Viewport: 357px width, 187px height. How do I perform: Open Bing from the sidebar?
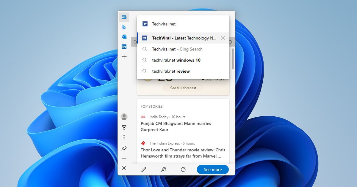tap(124, 27)
